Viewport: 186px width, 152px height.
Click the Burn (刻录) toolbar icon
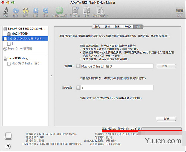[26, 11]
